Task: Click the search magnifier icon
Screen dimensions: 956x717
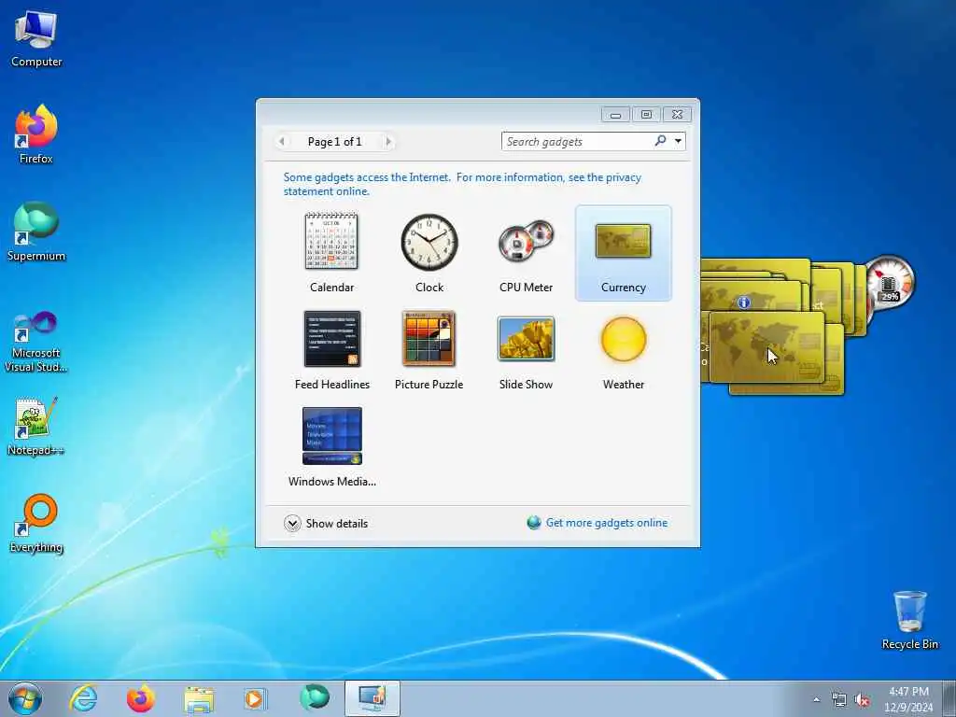Action: (660, 141)
